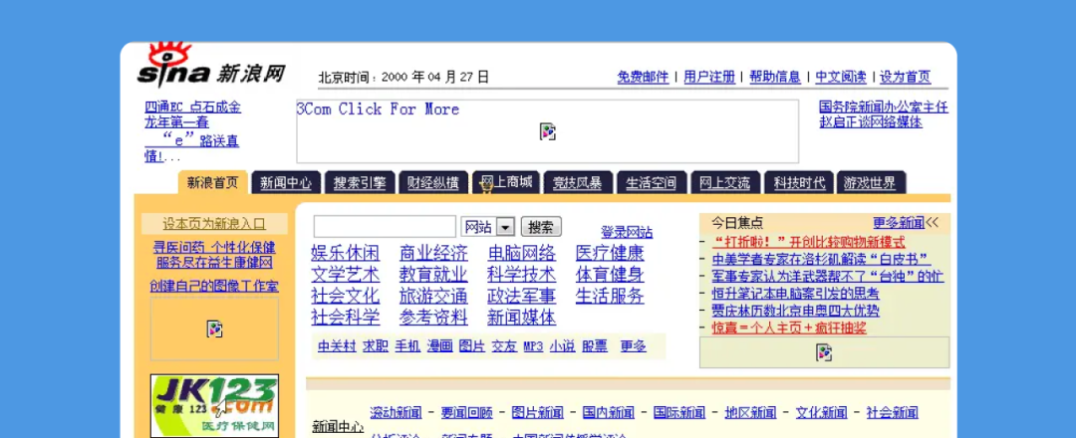Image resolution: width=1076 pixels, height=438 pixels.
Task: Click the 免费邮件 link
Action: pyautogui.click(x=643, y=77)
